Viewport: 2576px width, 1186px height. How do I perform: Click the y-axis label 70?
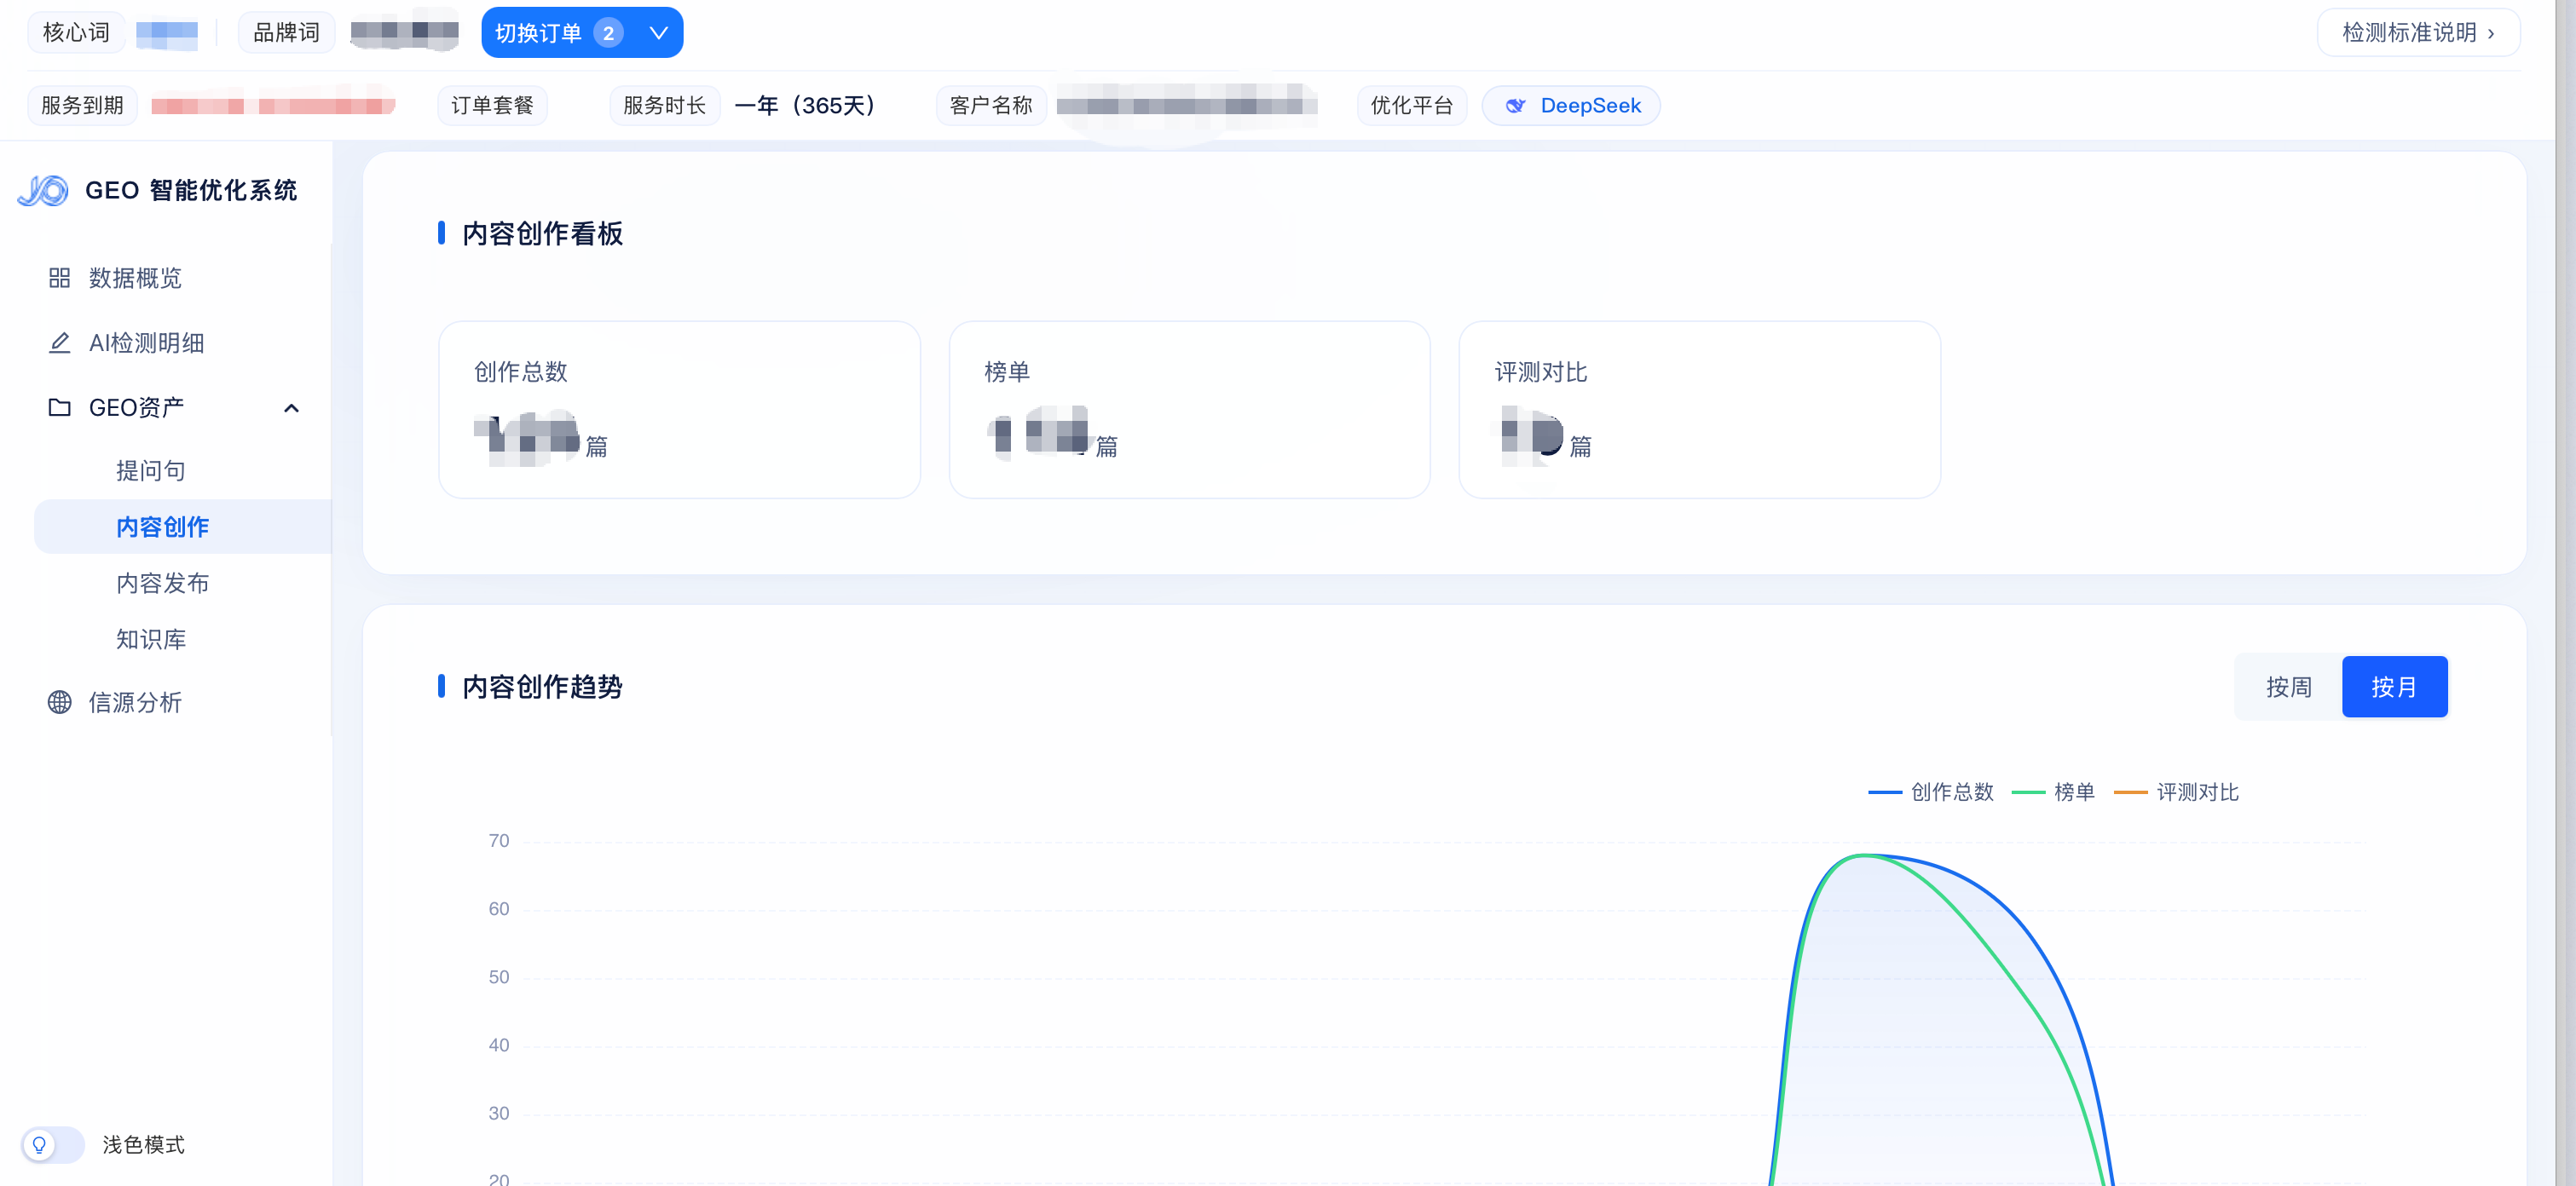(499, 841)
